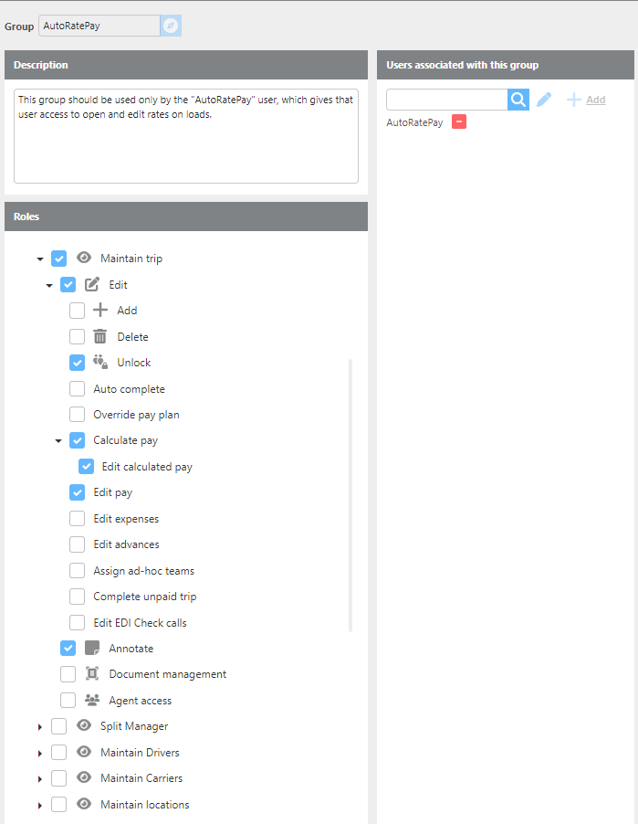The width and height of the screenshot is (638, 824).
Task: Click the eye icon beside Maintain trip
Action: click(x=84, y=259)
